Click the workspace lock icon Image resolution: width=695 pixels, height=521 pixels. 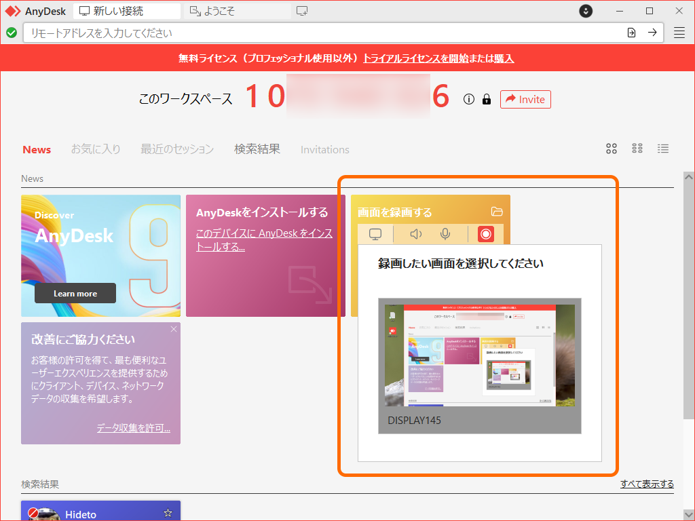(486, 99)
